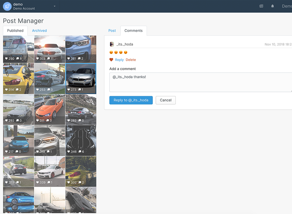Image resolution: width=292 pixels, height=214 pixels.
Task: Cancel the comment reply
Action: coord(165,100)
